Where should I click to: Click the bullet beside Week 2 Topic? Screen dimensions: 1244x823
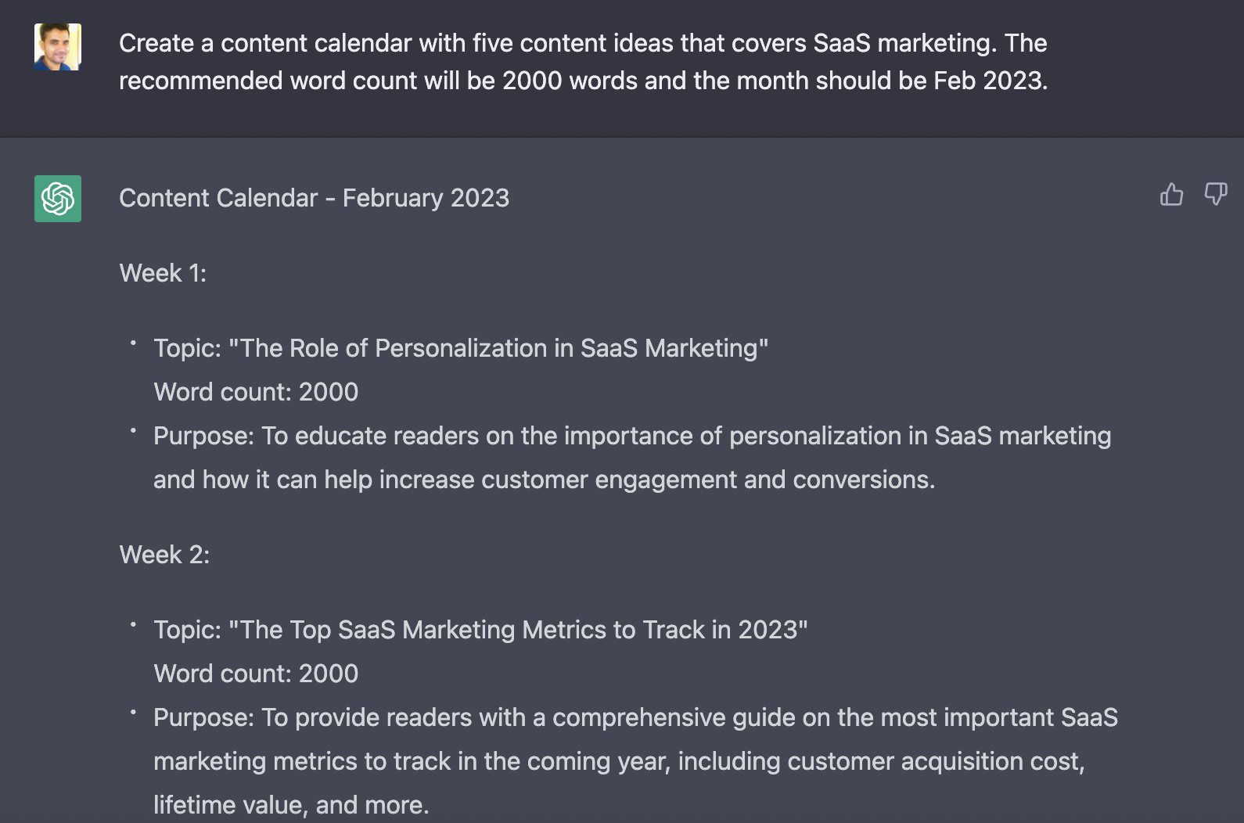pos(134,624)
